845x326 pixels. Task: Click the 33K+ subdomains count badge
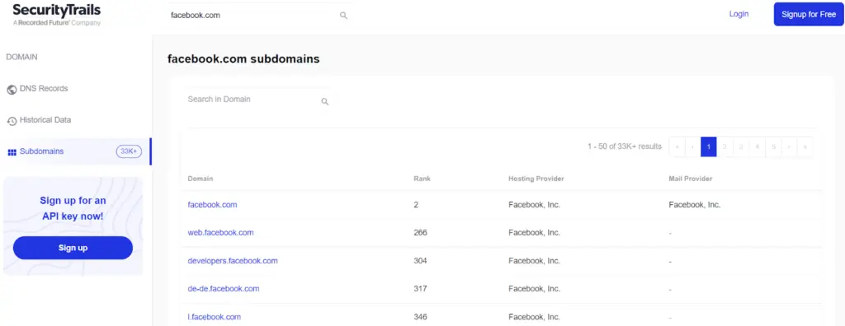click(x=129, y=151)
